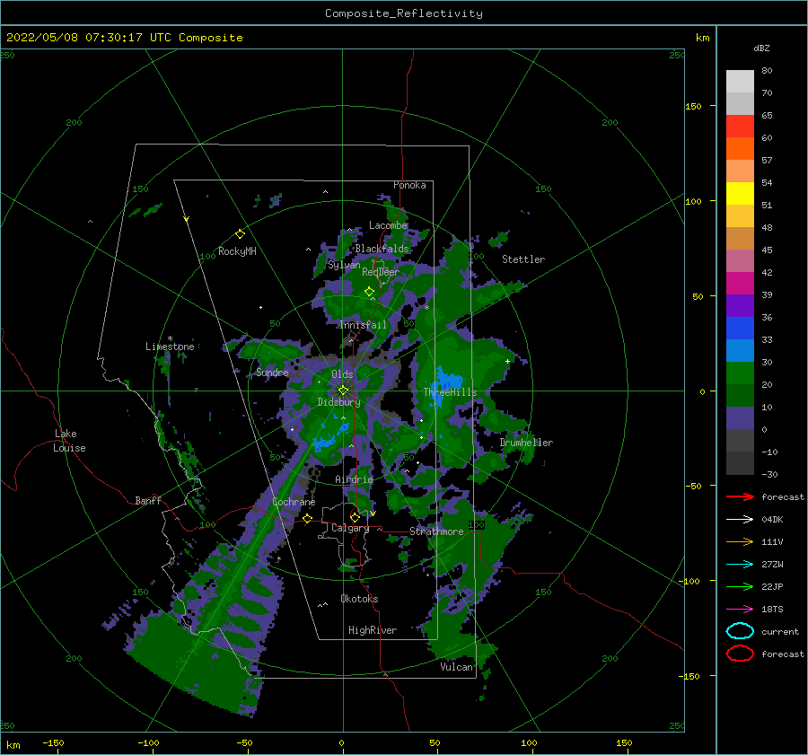Select dark blue 33-36 dBZ swatch
The height and width of the screenshot is (755, 808).
(x=740, y=329)
